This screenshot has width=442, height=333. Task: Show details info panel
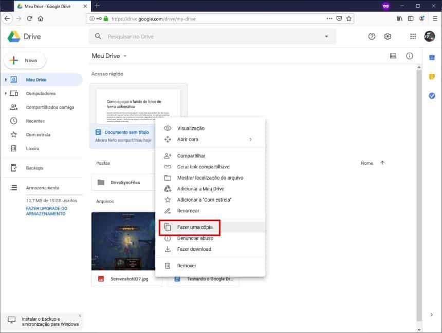coord(409,56)
